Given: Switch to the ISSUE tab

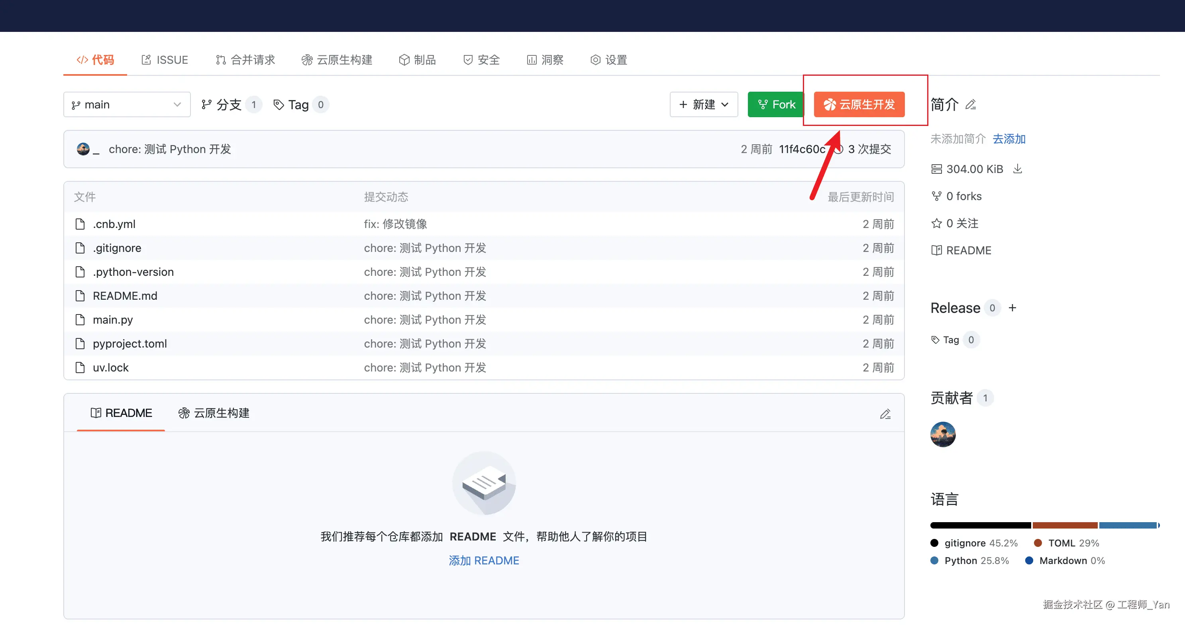Looking at the screenshot, I should 165,60.
